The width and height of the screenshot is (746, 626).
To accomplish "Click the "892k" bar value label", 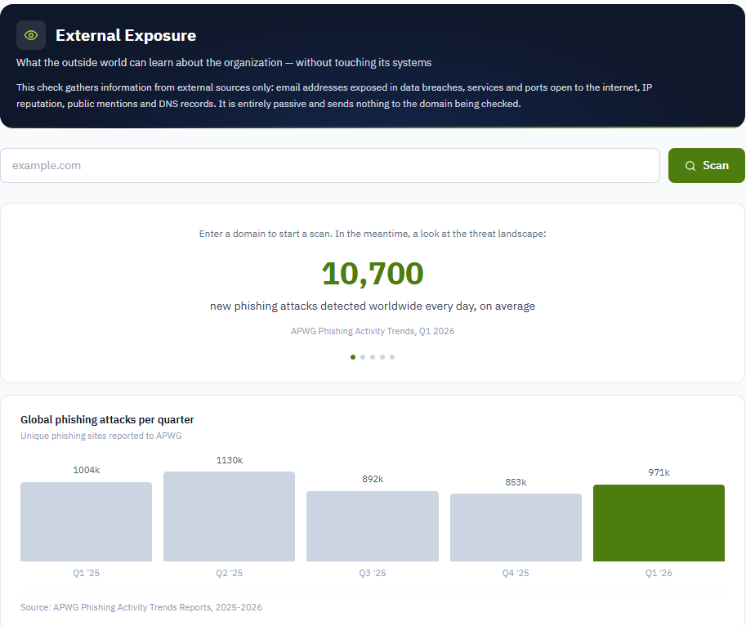I will (373, 479).
